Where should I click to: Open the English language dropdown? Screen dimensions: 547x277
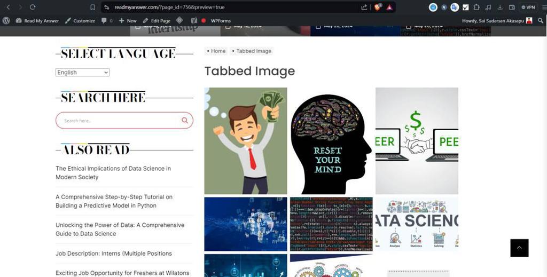coord(82,72)
